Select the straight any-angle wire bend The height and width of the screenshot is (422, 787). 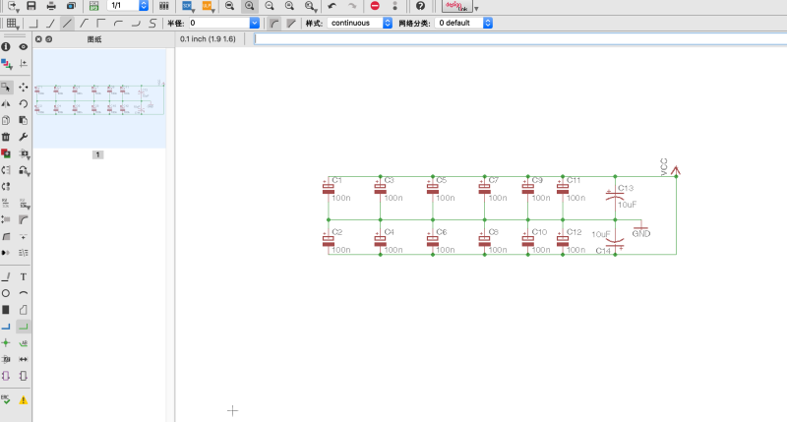(67, 23)
